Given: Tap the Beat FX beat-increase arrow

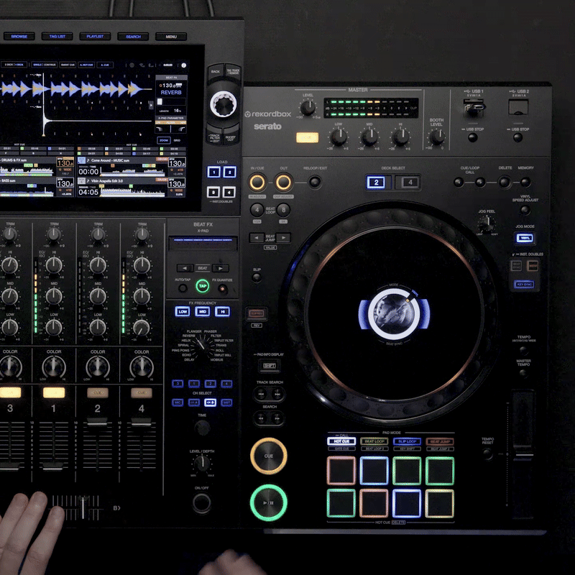Looking at the screenshot, I should pos(221,268).
